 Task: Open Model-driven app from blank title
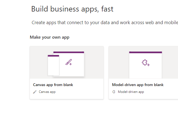click(x=138, y=85)
